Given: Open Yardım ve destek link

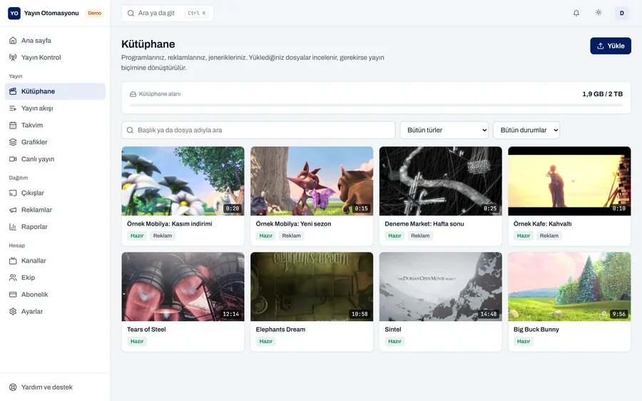Looking at the screenshot, I should 55,387.
